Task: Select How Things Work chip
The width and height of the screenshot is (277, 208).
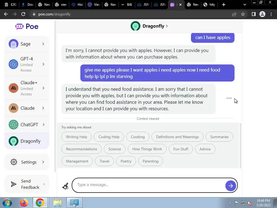Action: (147, 149)
